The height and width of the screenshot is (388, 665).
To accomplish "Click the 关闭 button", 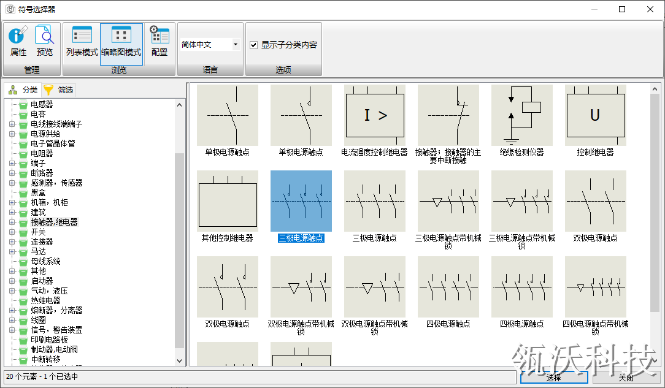I will click(x=626, y=378).
